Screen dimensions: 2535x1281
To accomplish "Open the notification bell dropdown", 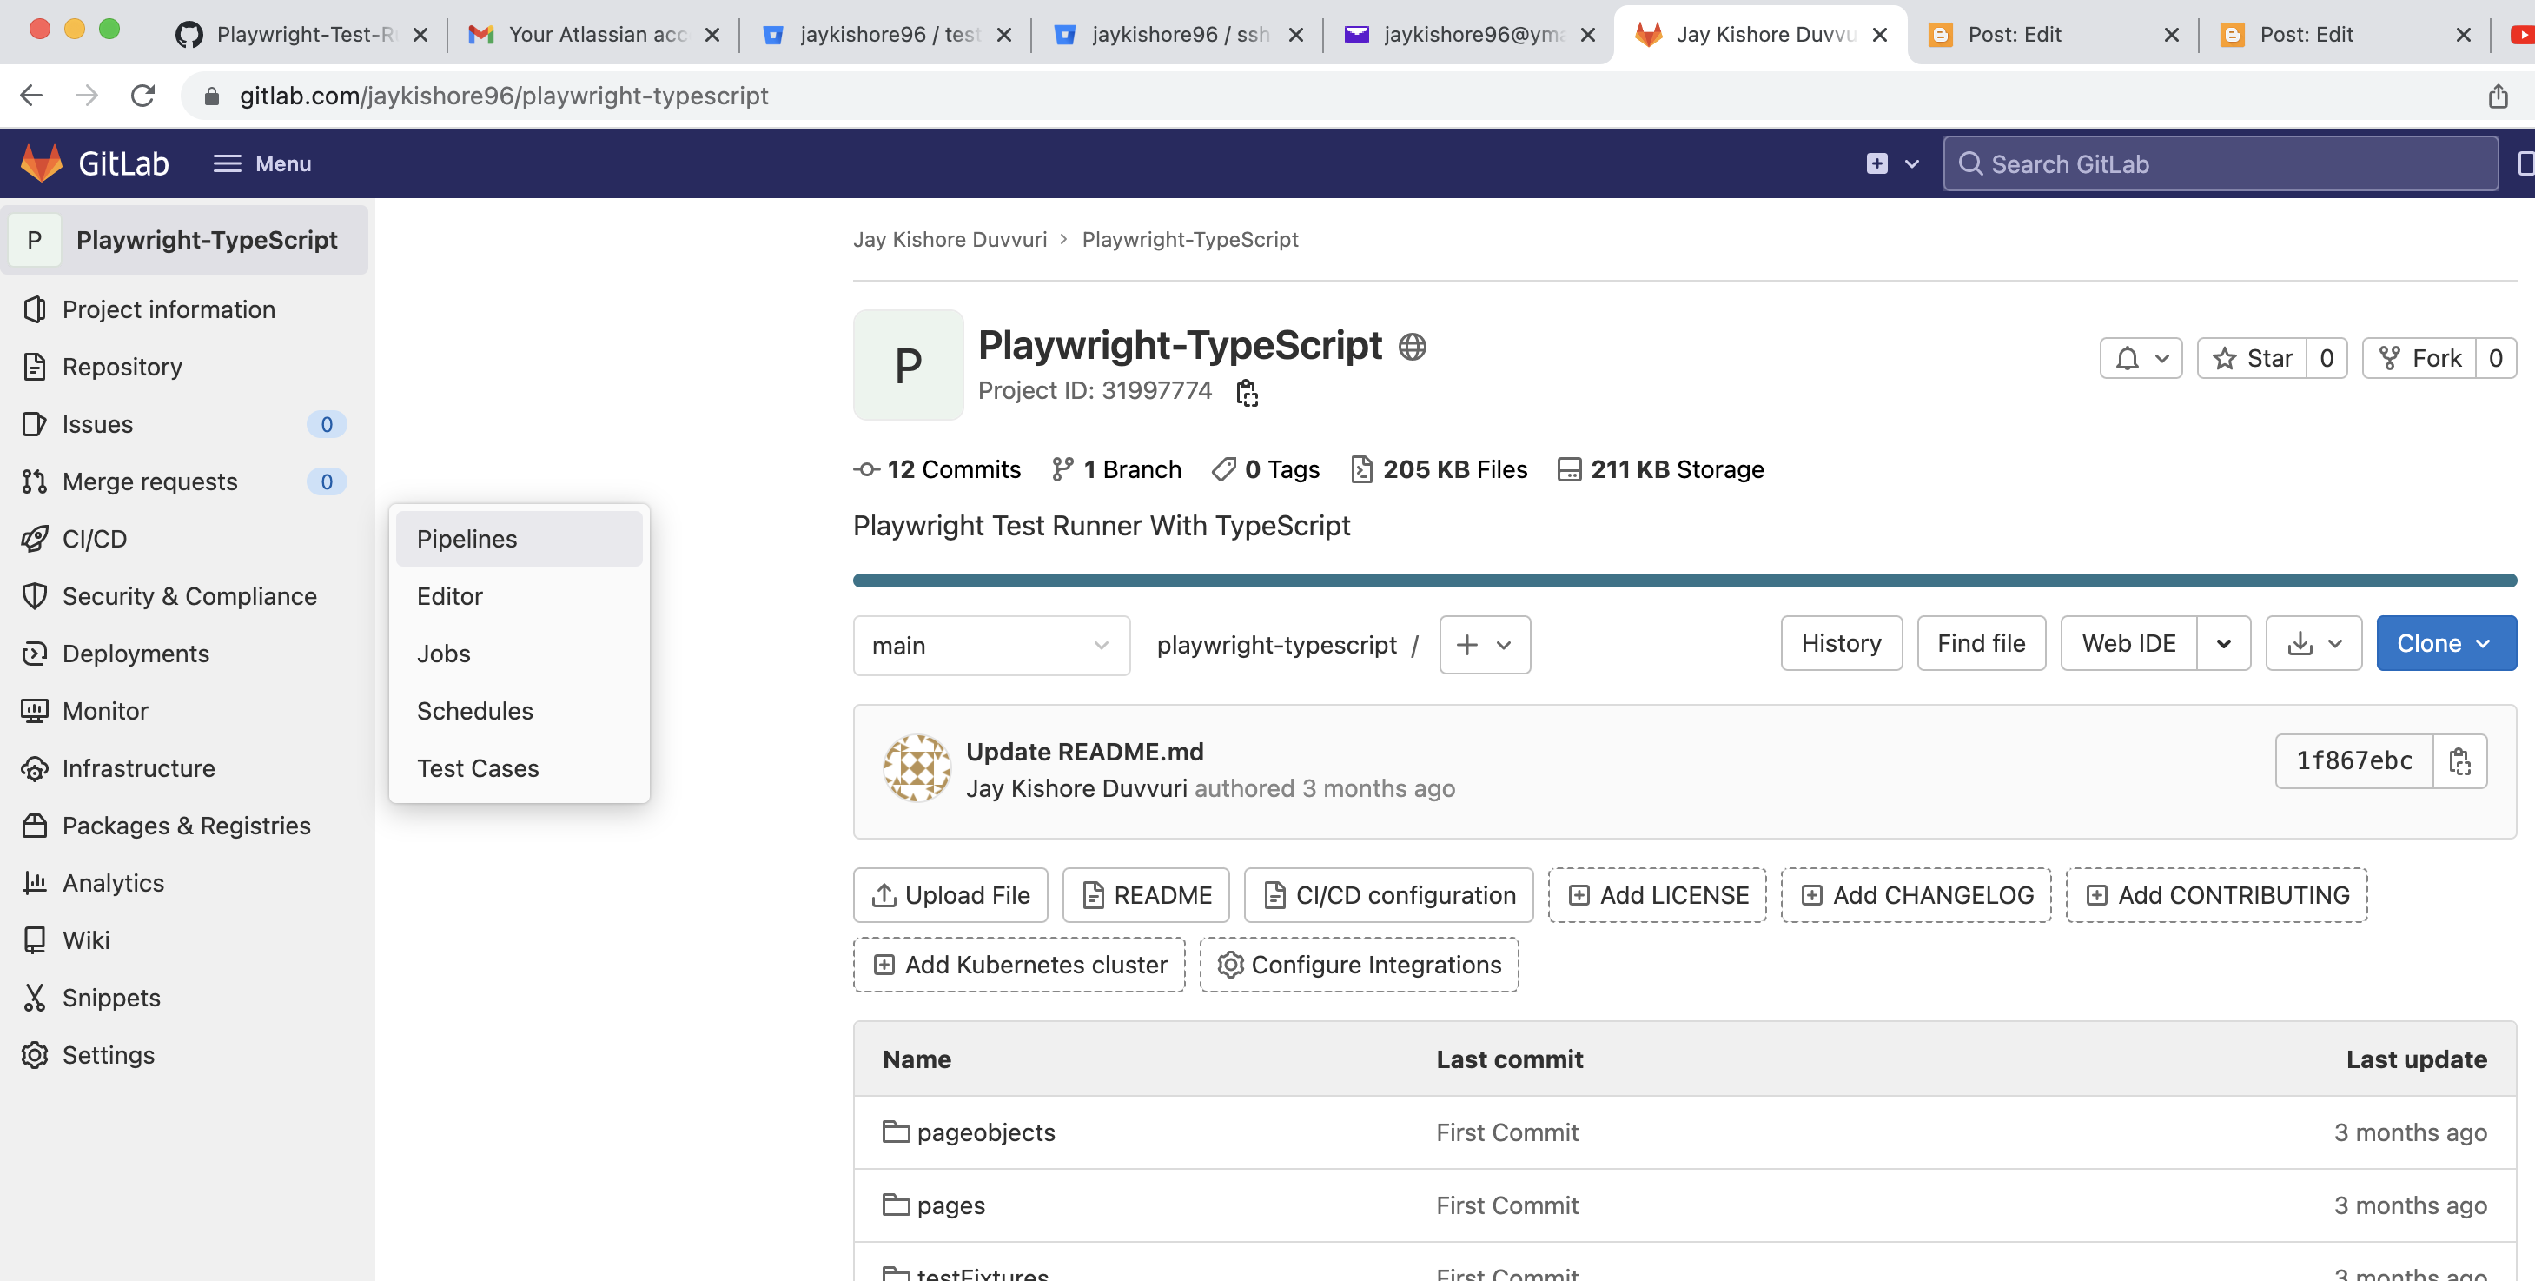I will point(2141,358).
